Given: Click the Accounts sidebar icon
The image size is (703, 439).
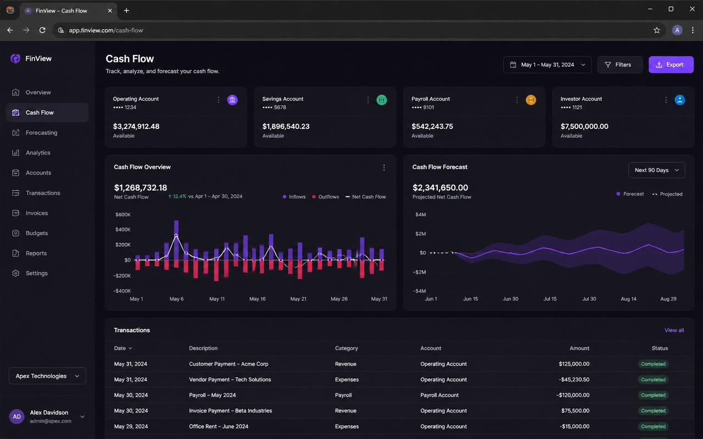Looking at the screenshot, I should (15, 173).
